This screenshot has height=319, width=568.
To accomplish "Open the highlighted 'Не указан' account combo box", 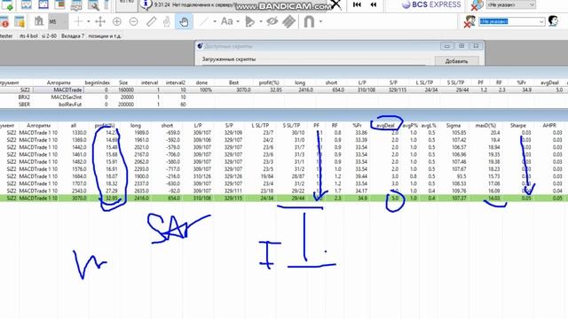I will coord(511,21).
